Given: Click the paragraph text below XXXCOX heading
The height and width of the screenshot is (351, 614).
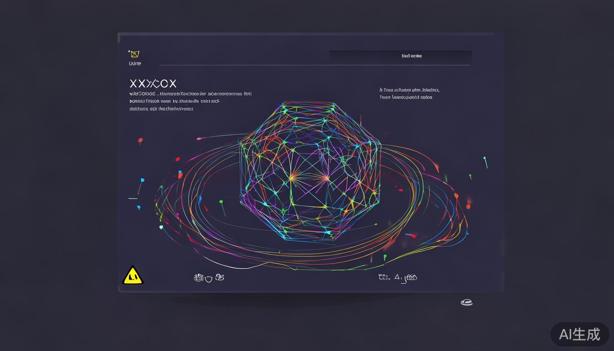Looking at the screenshot, I should point(190,101).
